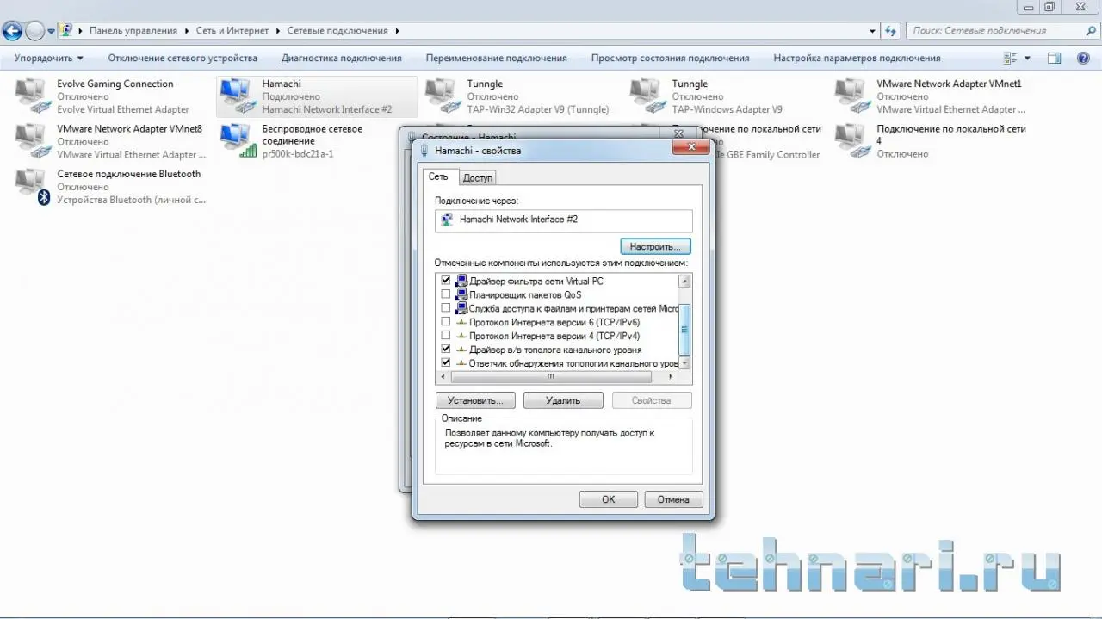Image resolution: width=1102 pixels, height=619 pixels.
Task: Click Диагностика подключения in toolbar
Action: 342,59
